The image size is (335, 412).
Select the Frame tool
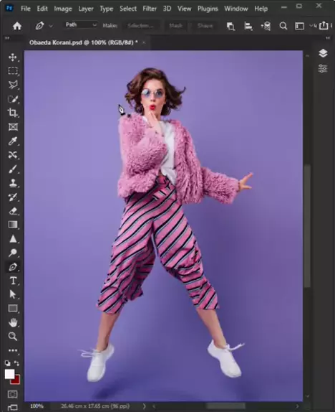click(13, 127)
